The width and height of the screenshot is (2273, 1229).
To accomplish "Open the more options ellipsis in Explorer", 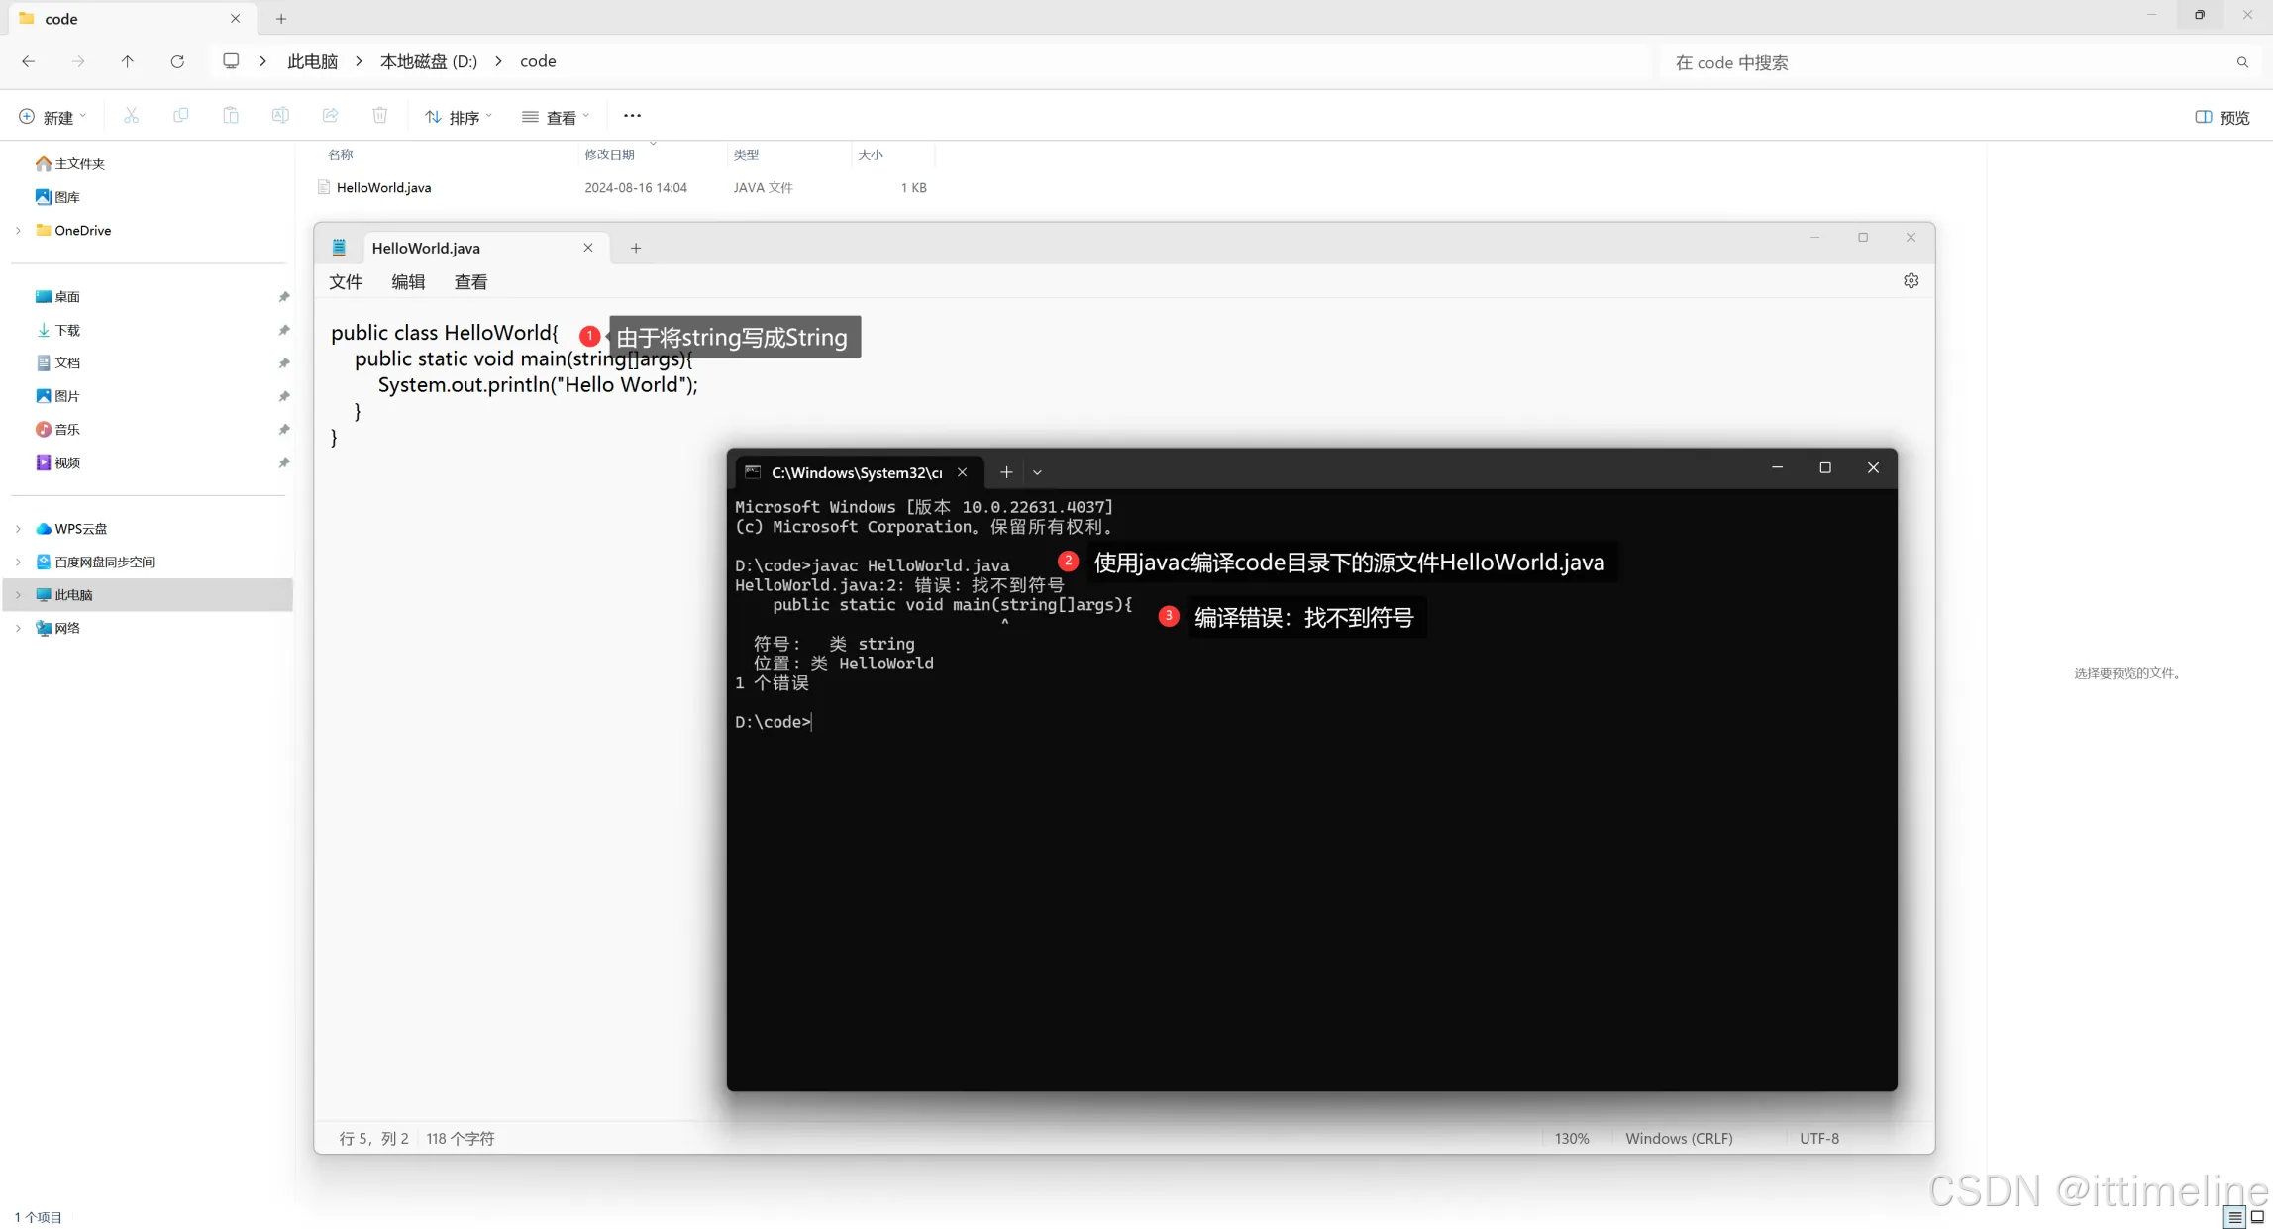I will coord(632,116).
